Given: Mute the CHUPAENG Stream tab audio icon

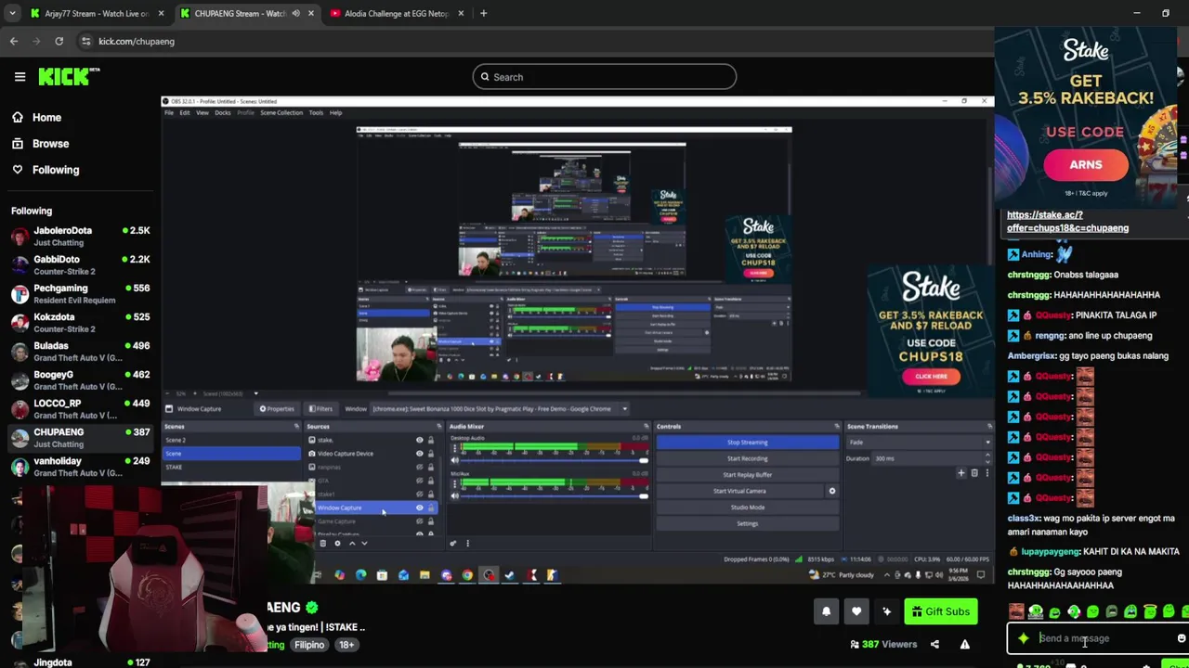Looking at the screenshot, I should click(295, 13).
